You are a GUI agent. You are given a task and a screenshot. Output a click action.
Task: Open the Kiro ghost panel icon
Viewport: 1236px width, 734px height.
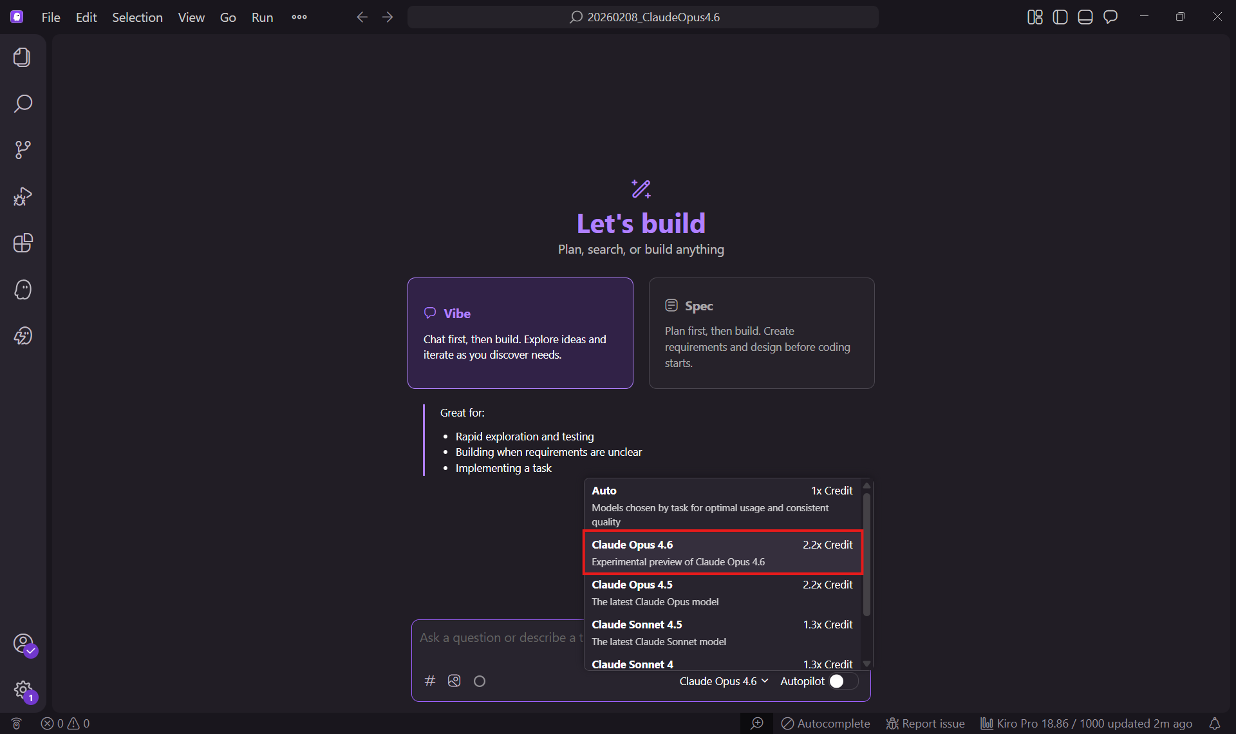click(23, 289)
